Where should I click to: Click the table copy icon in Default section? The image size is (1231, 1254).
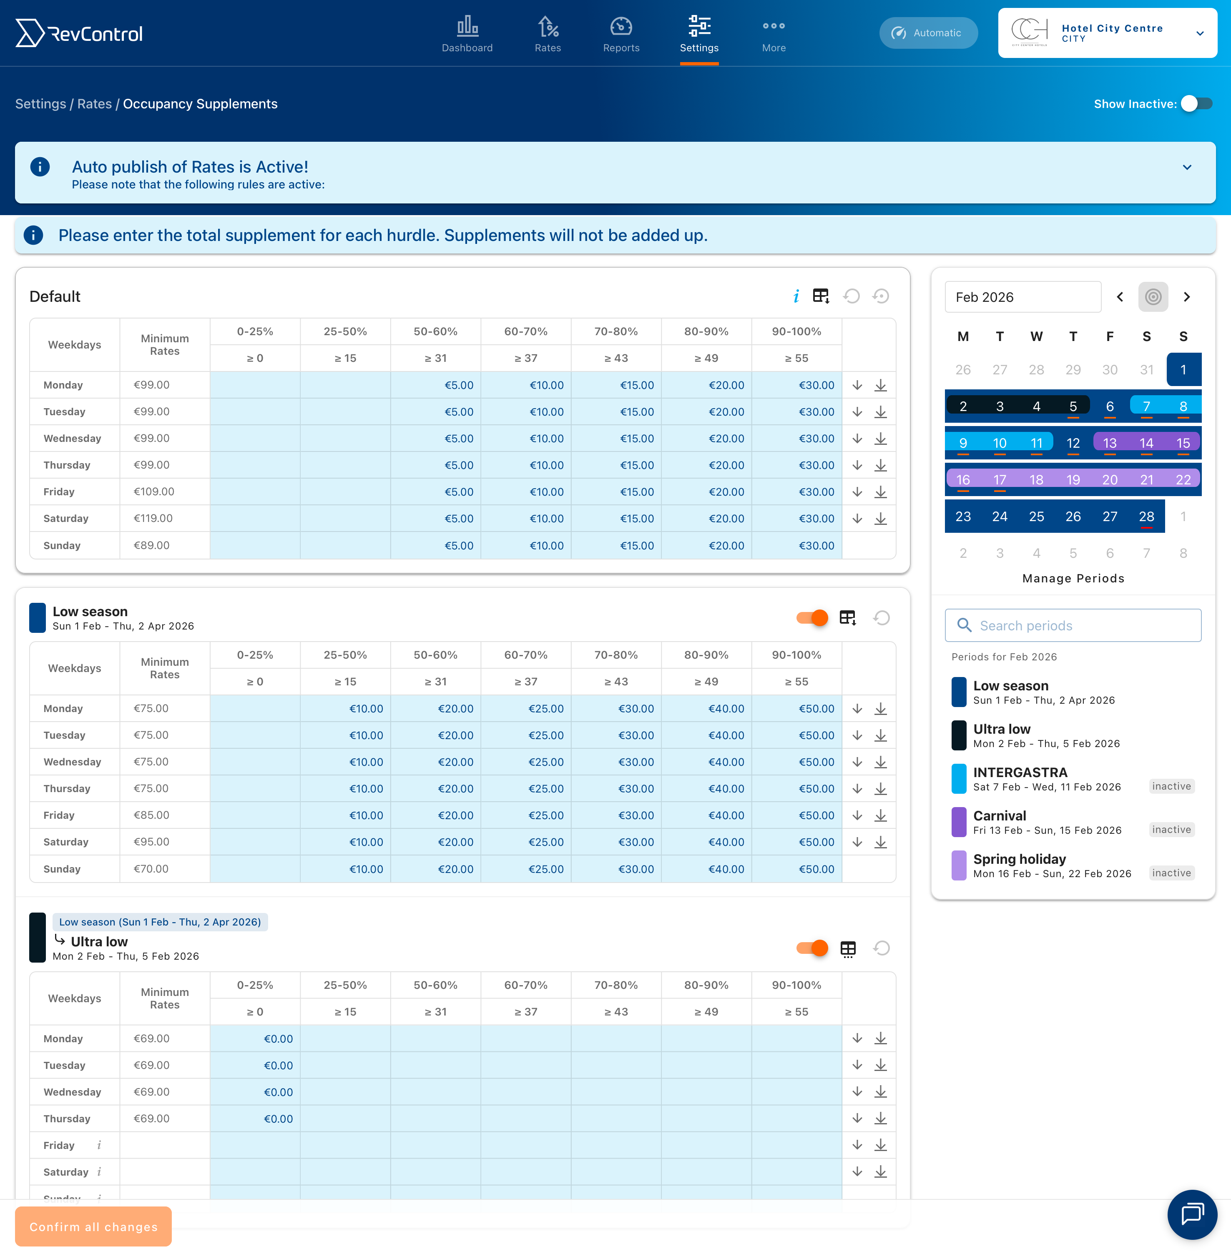[821, 296]
